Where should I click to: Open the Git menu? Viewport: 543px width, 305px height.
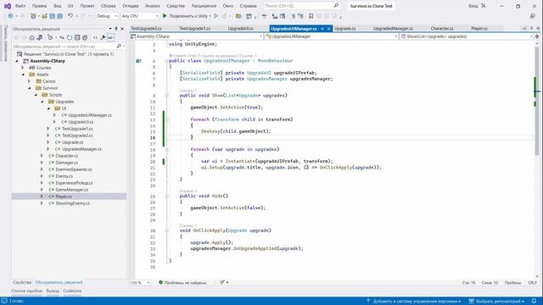[x=70, y=6]
